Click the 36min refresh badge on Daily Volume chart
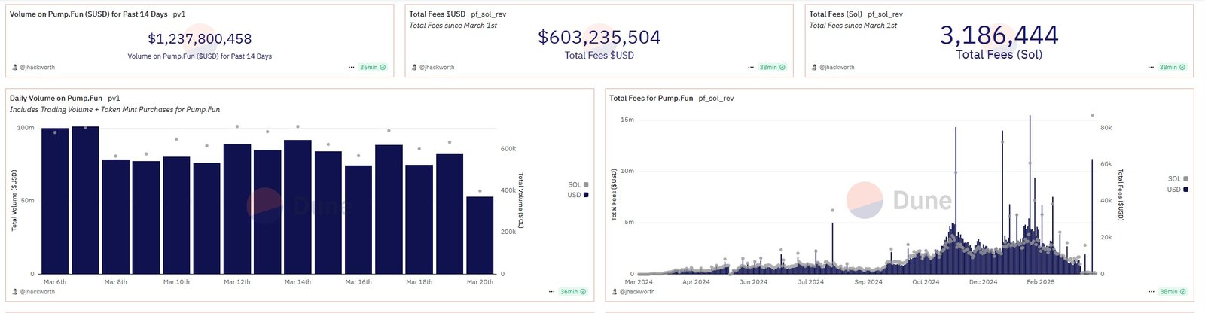Screen dimensions: 1205x313 click(x=572, y=292)
